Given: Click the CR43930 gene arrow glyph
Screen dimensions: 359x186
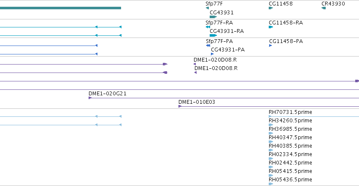Looking at the screenshot, I should click(x=324, y=8).
